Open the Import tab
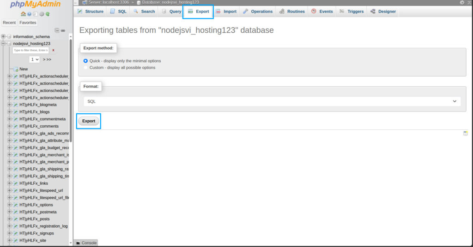 [226, 12]
